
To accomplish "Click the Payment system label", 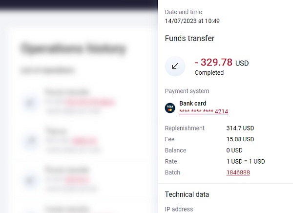I will (x=187, y=91).
